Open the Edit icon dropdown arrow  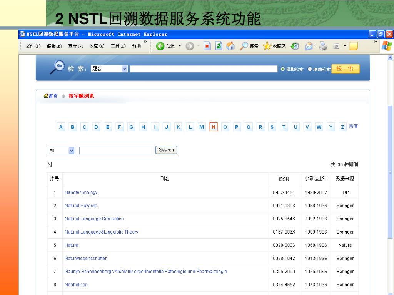[x=345, y=46]
